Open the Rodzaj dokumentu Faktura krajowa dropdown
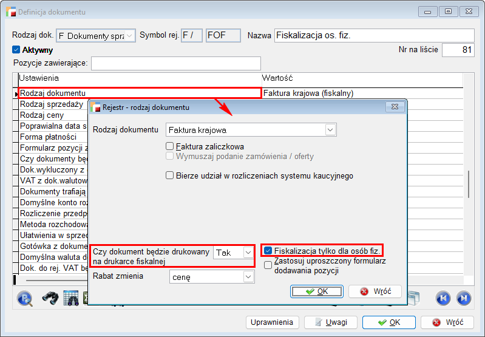 tap(330, 130)
